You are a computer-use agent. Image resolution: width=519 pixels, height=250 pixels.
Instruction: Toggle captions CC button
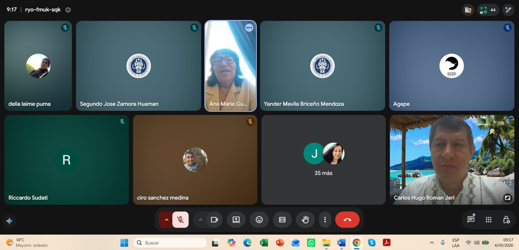click(x=282, y=220)
